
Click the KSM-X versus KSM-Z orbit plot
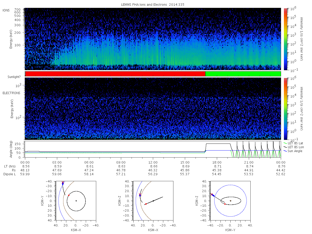coord(153,201)
